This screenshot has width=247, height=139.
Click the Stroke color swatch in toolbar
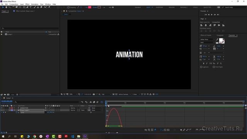pyautogui.click(x=99, y=7)
